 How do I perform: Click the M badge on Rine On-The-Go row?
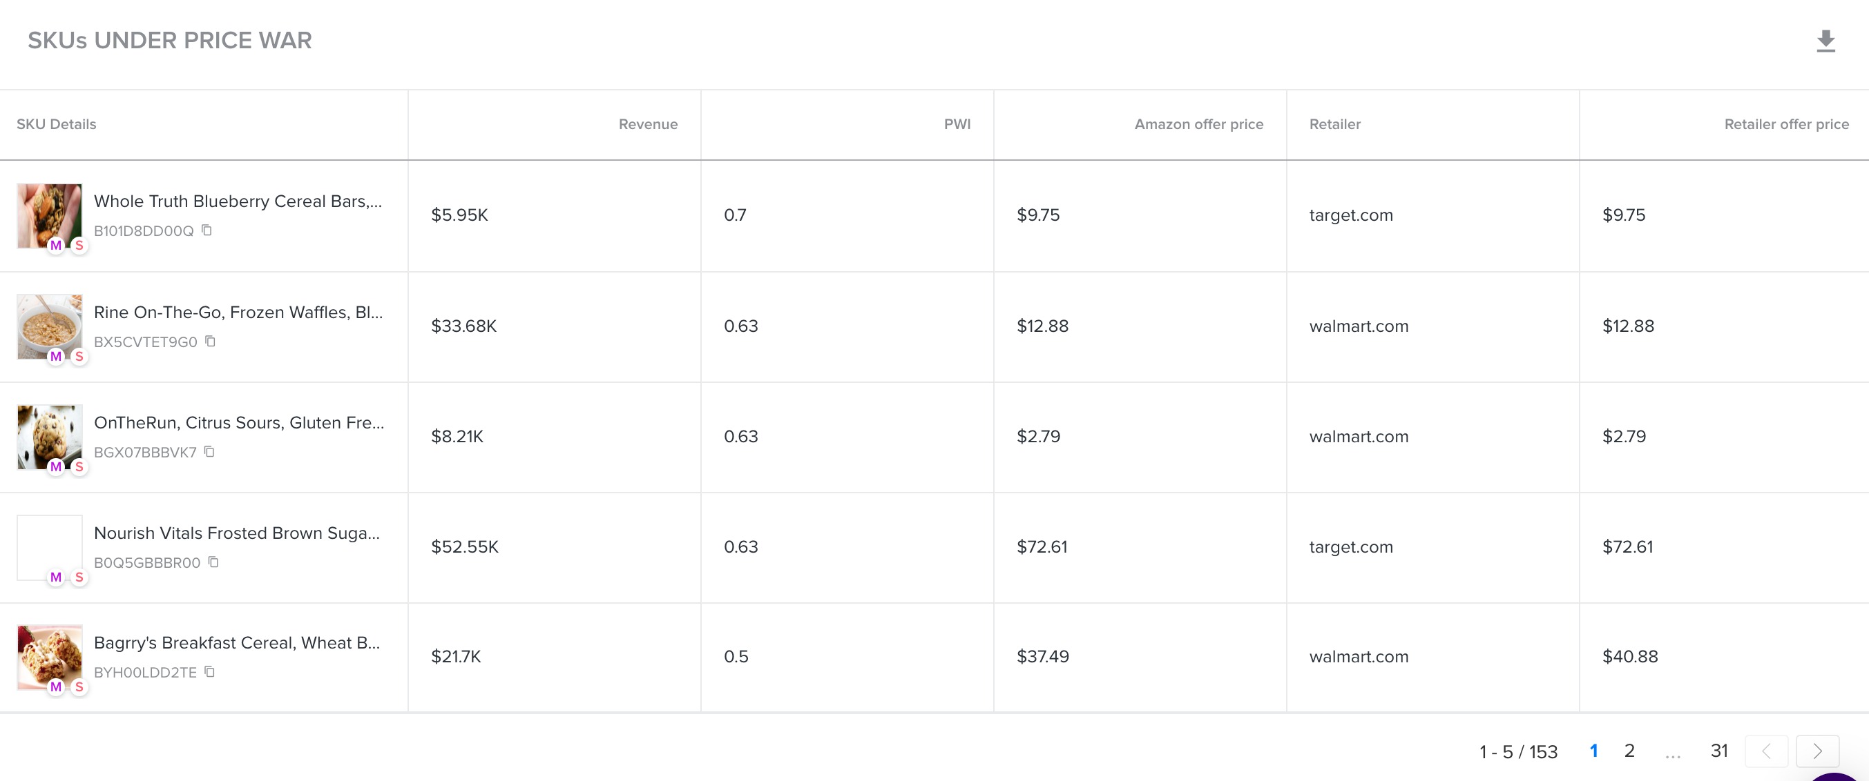56,357
